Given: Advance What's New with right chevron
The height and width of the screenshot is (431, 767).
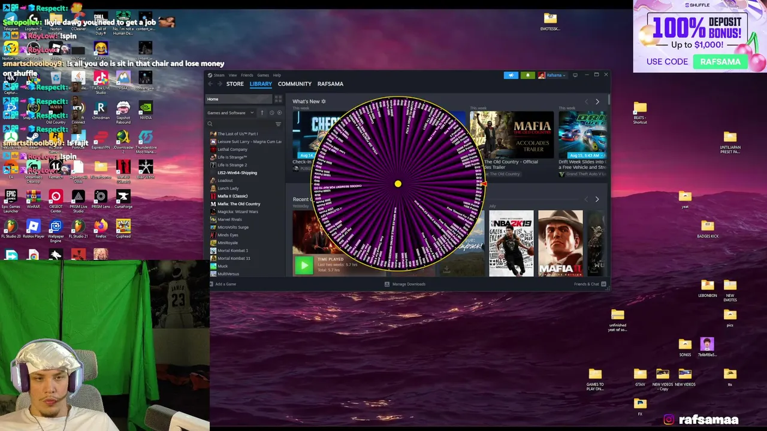Looking at the screenshot, I should tap(597, 102).
